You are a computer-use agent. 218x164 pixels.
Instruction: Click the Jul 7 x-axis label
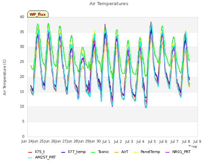174,141
